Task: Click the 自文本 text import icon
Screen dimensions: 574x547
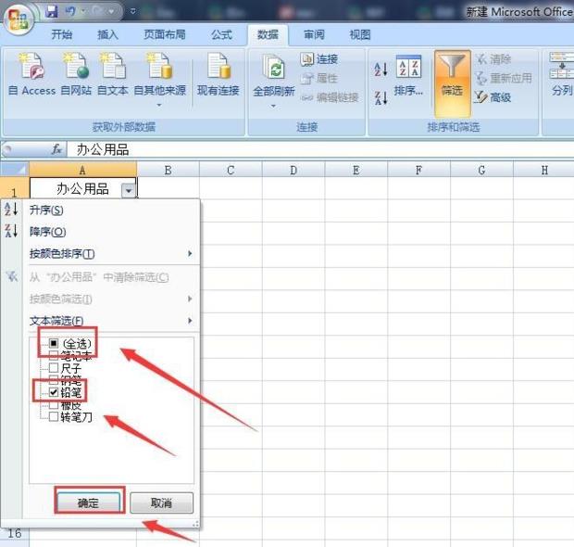Action: pyautogui.click(x=113, y=67)
